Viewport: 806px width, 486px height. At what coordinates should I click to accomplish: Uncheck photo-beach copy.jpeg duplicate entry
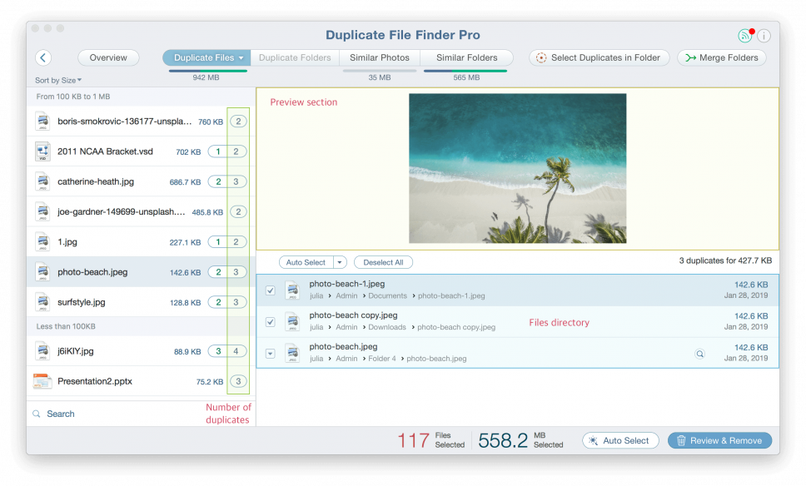pyautogui.click(x=270, y=321)
